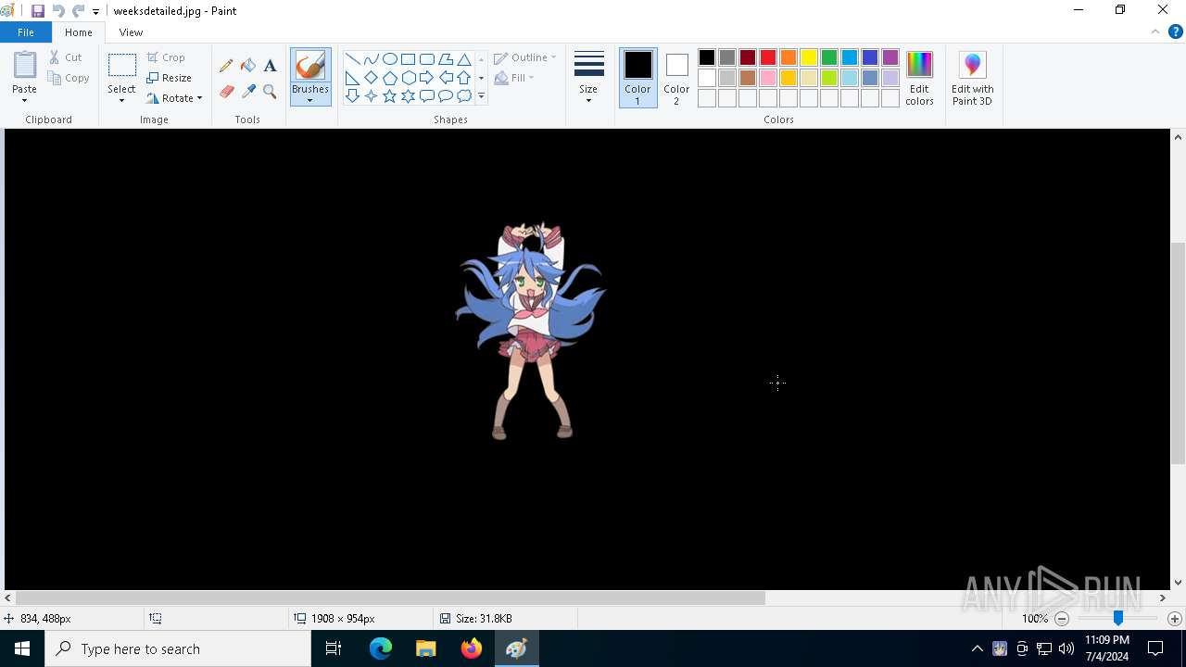This screenshot has height=667, width=1186.
Task: Choose the Down arrow shape
Action: (x=353, y=96)
